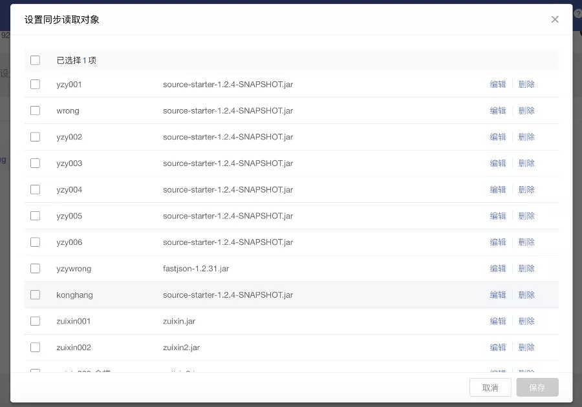Viewport: 582px width, 407px height.
Task: Select the zuixin002 name text
Action: [x=74, y=348]
